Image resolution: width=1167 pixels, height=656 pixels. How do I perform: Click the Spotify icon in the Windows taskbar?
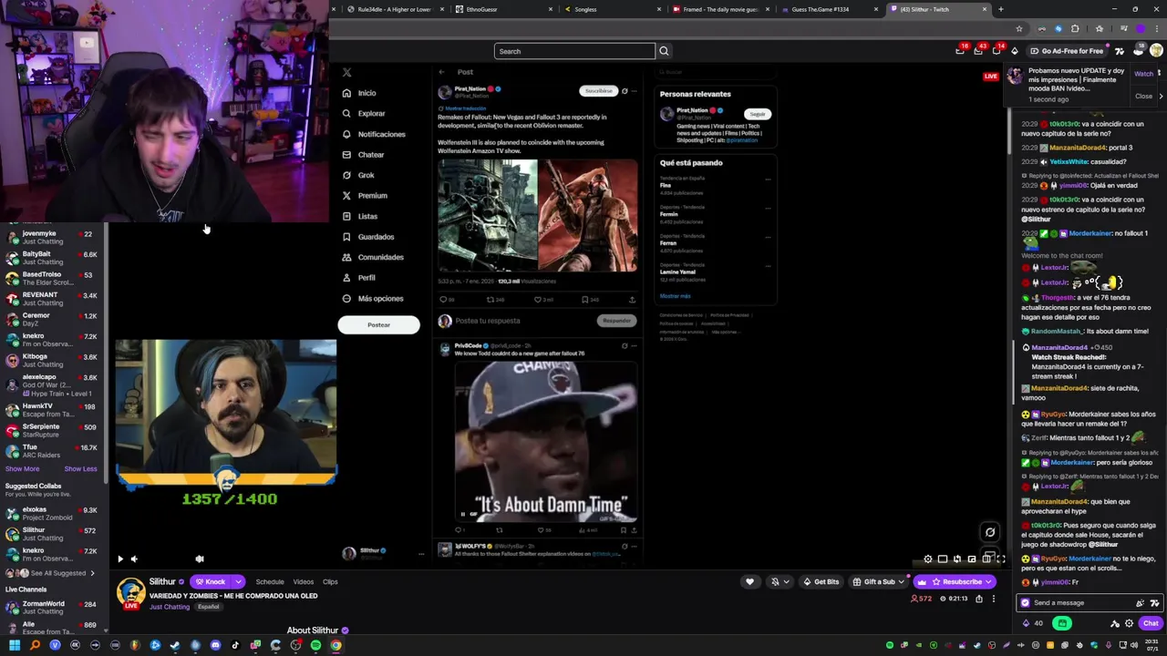[315, 645]
